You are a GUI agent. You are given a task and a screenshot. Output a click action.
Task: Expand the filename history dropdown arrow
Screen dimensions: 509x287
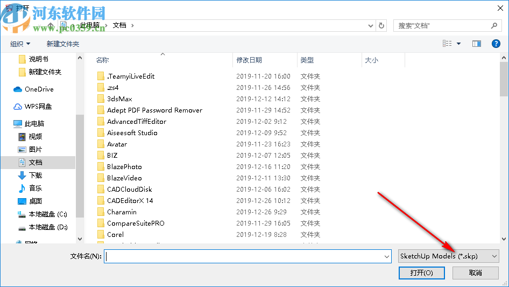pos(387,256)
